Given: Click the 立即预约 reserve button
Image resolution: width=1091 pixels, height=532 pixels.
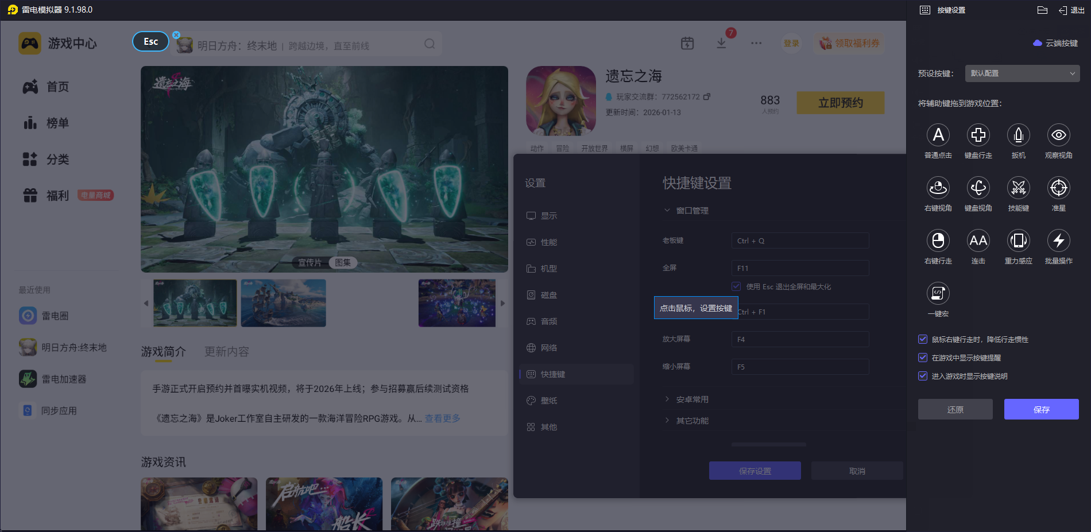Looking at the screenshot, I should pos(840,103).
